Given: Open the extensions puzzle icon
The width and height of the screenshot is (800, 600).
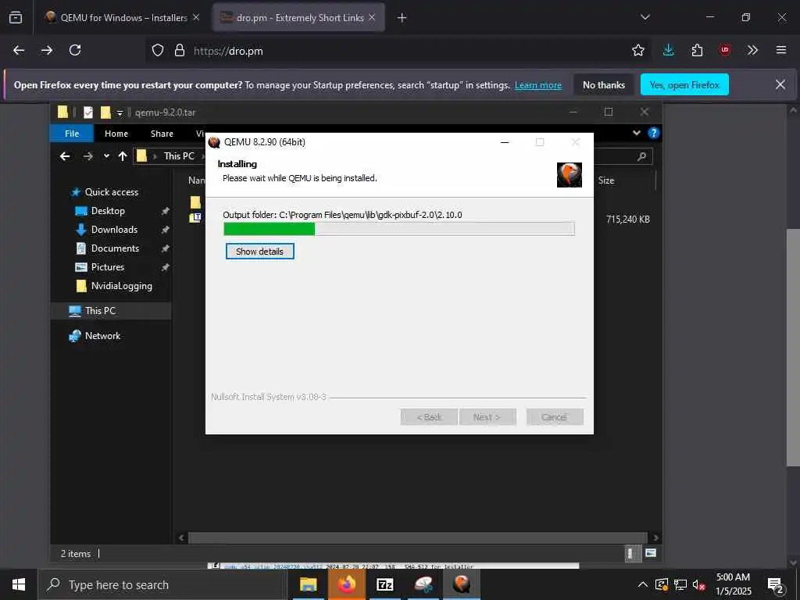Looking at the screenshot, I should (697, 50).
